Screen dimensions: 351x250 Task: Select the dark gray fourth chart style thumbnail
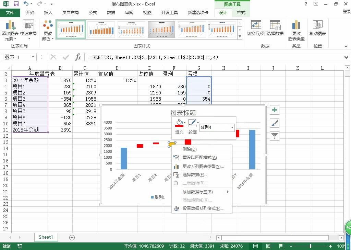point(161,30)
